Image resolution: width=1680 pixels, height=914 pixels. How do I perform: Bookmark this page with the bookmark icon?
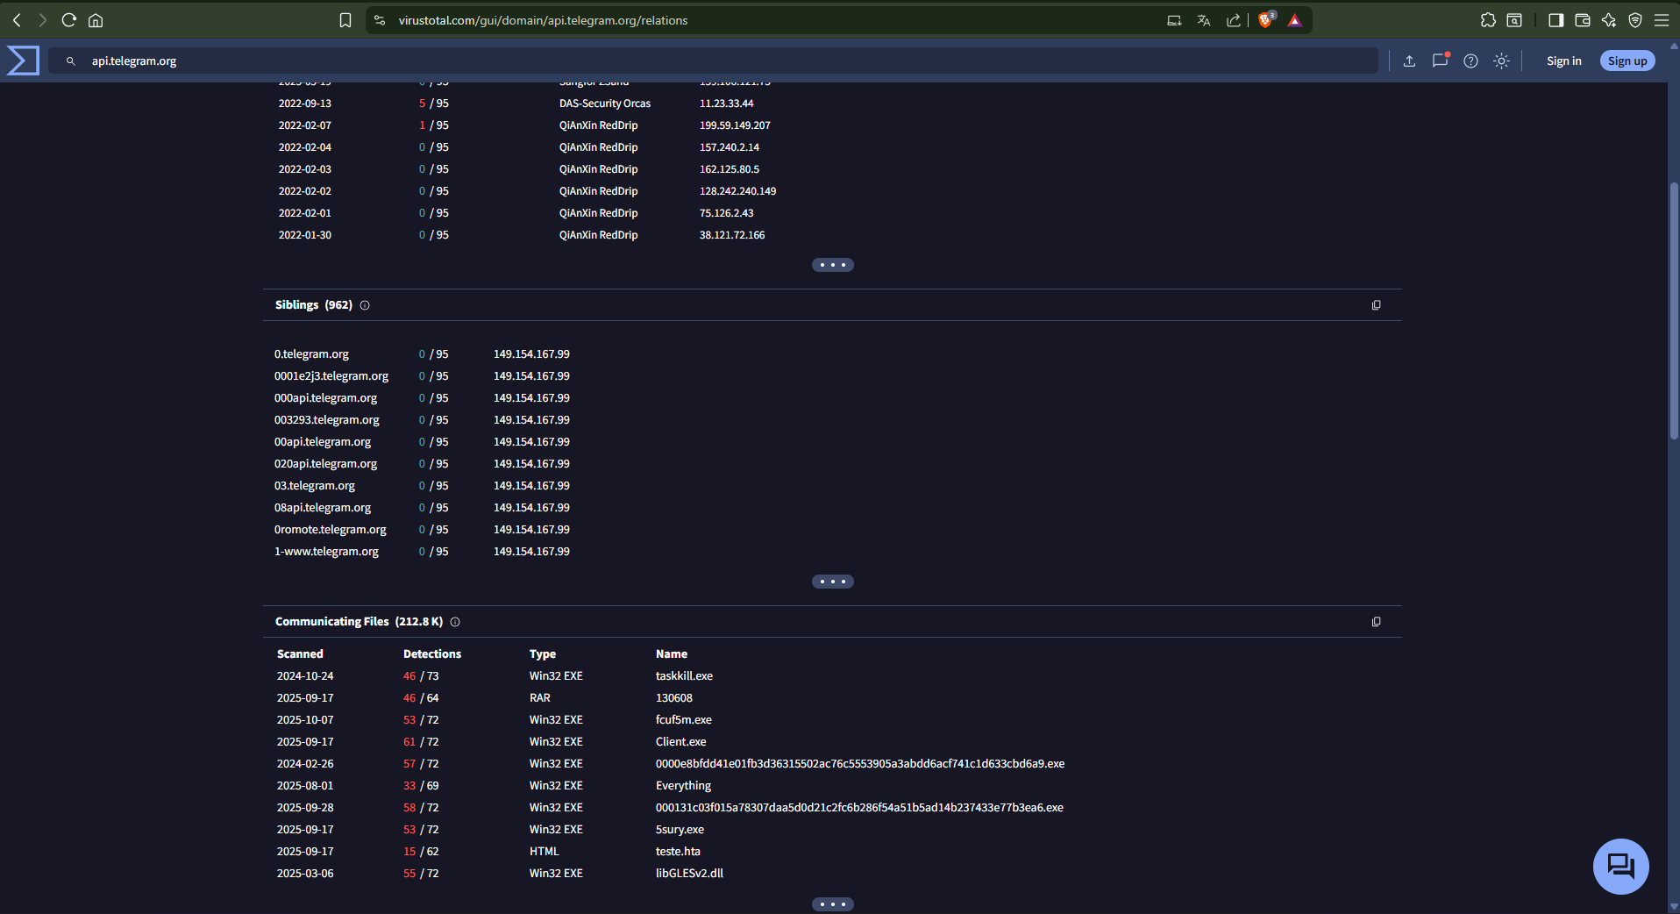click(x=345, y=20)
